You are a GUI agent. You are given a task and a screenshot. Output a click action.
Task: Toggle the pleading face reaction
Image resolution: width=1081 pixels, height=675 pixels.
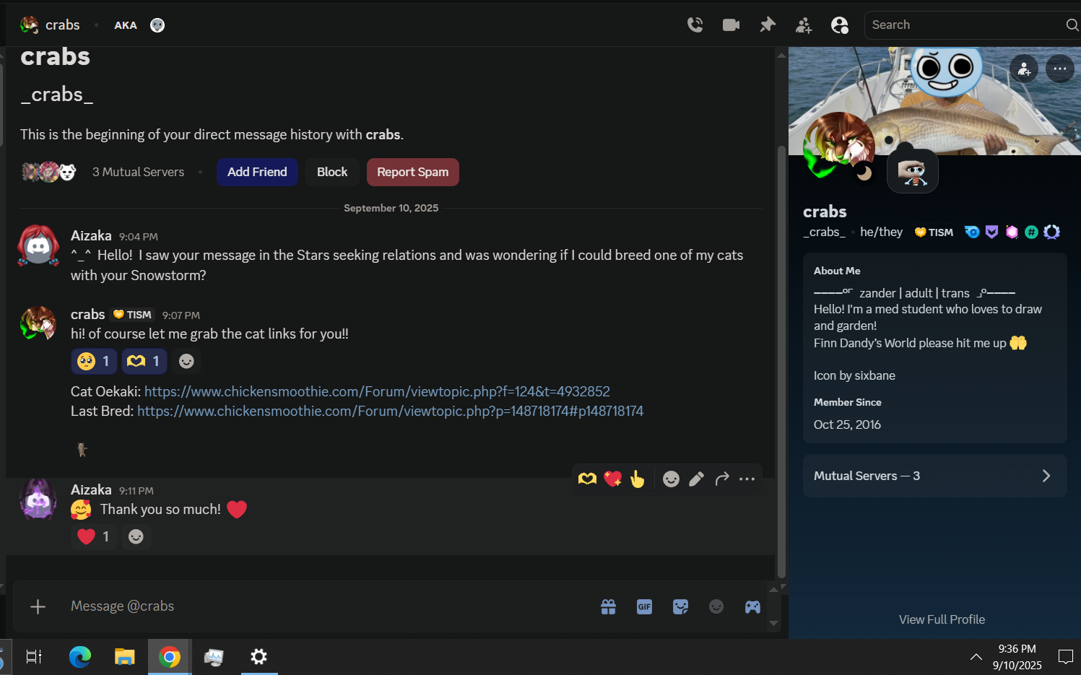[95, 361]
